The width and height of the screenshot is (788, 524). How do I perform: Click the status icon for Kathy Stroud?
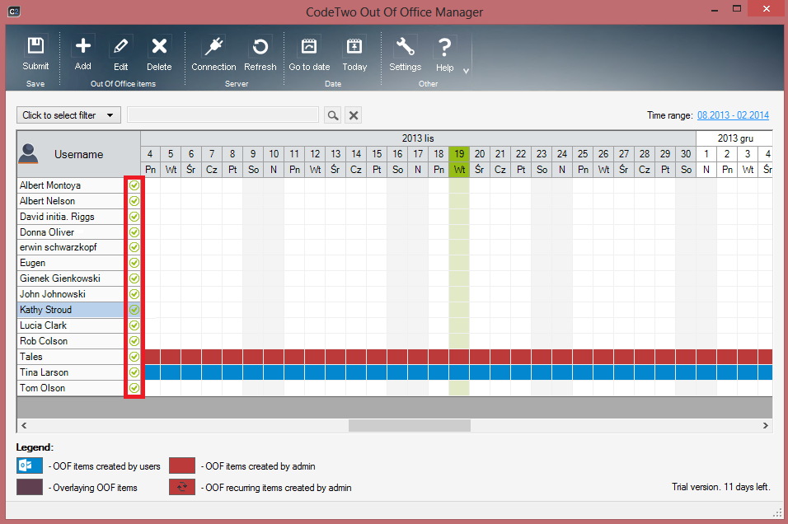(134, 310)
